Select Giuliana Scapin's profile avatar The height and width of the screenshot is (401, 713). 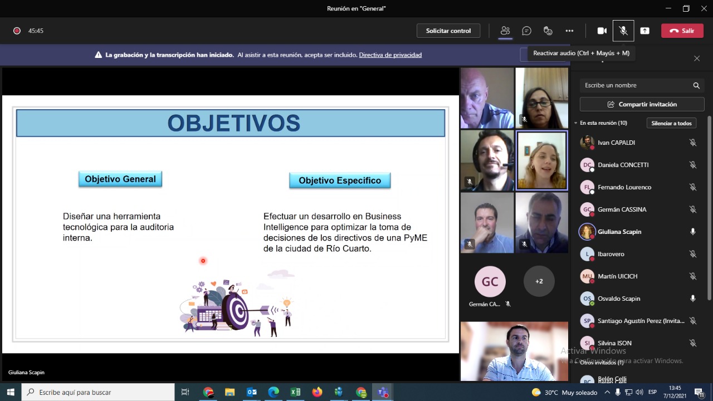[587, 232]
